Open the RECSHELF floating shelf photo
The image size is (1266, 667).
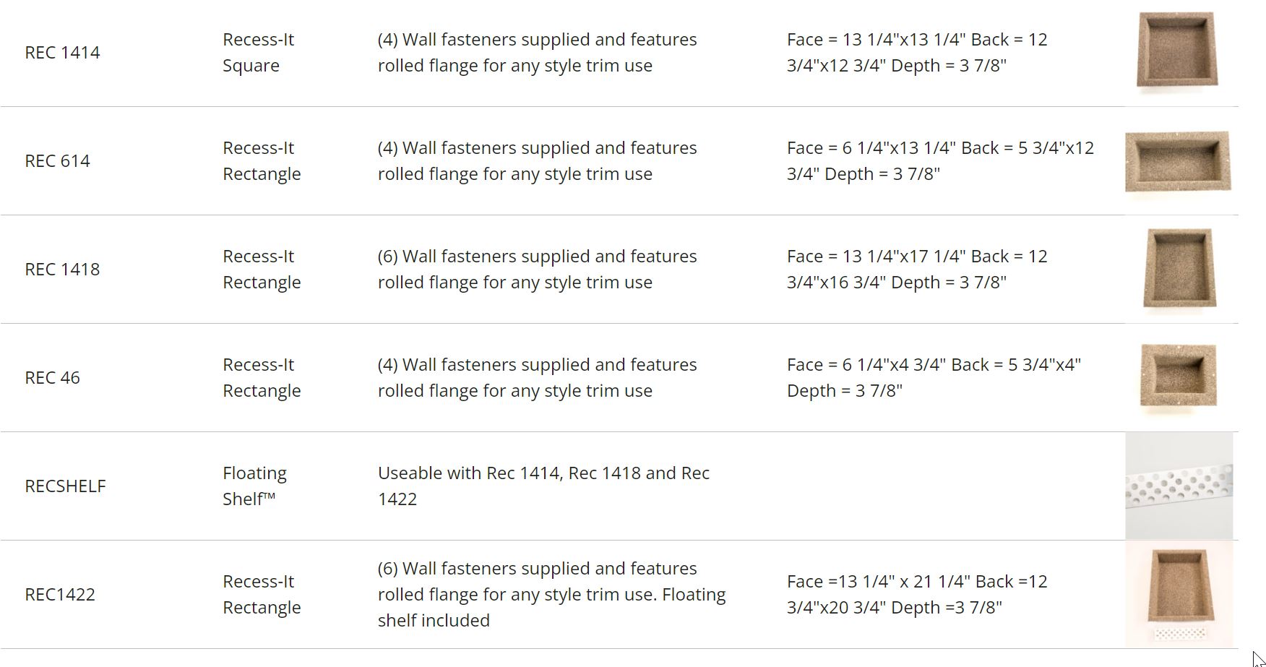point(1179,486)
